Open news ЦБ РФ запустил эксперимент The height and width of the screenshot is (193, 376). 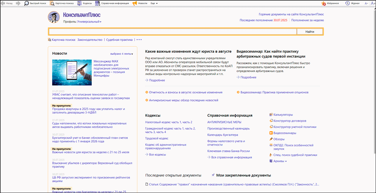pyautogui.click(x=91, y=179)
